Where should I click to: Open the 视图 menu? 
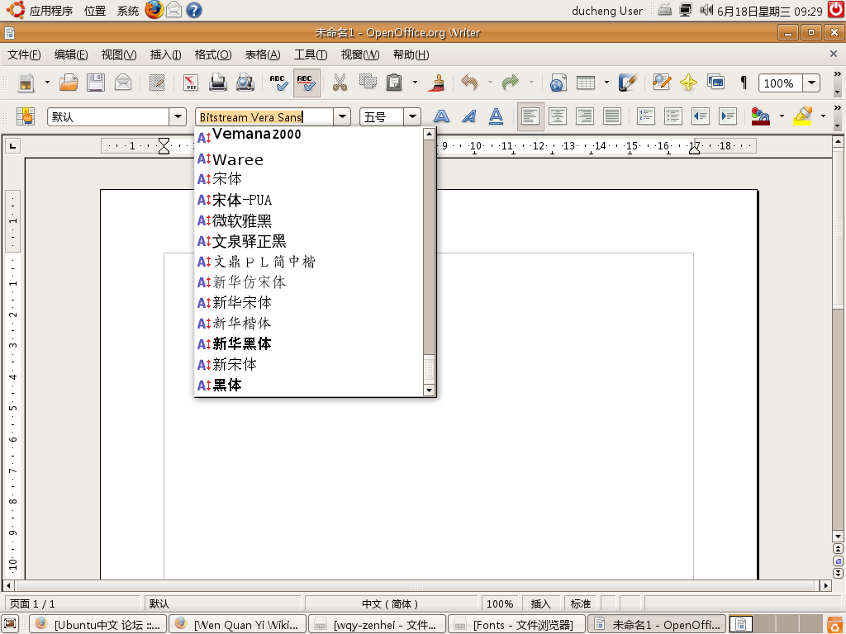[x=119, y=54]
